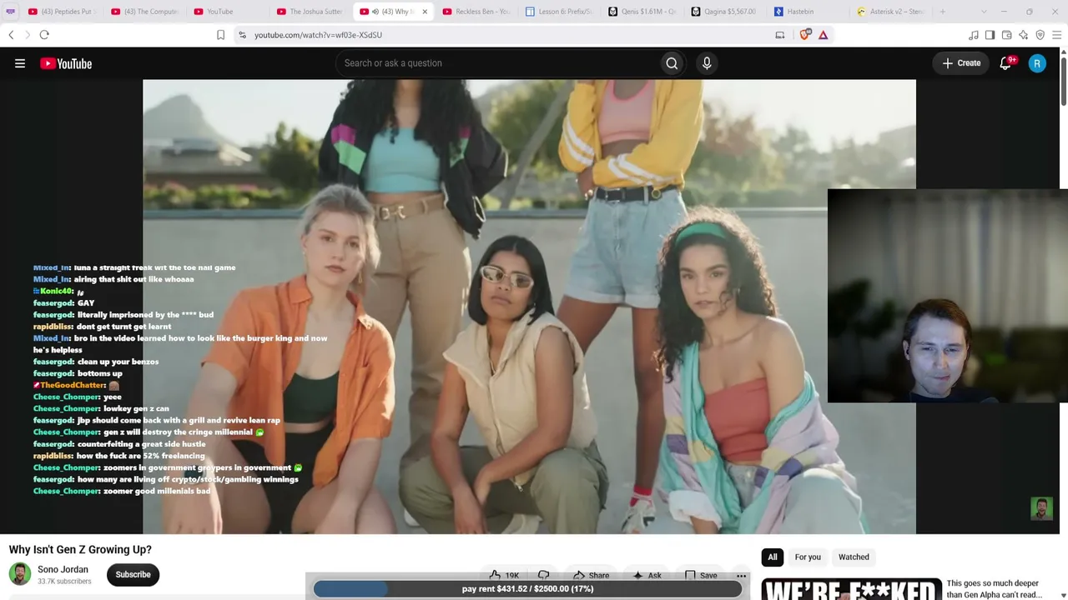The width and height of the screenshot is (1068, 600).
Task: Open the Brave Wallet icon
Action: click(x=1006, y=35)
